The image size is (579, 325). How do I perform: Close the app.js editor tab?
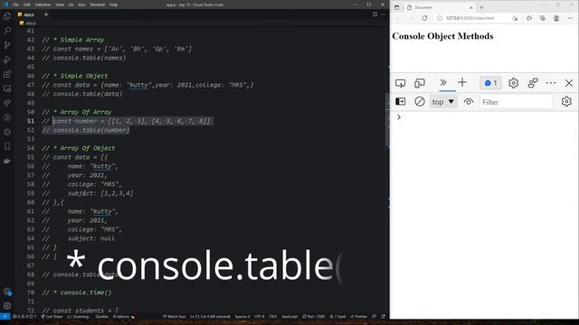(46, 14)
